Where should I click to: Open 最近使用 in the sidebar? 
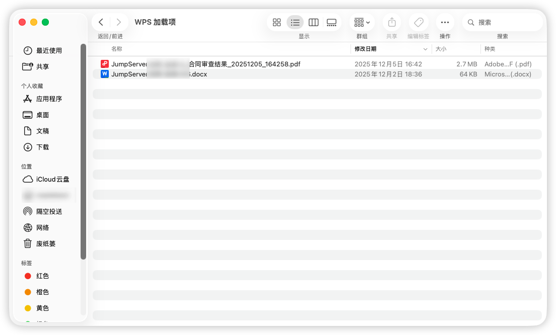tap(49, 51)
